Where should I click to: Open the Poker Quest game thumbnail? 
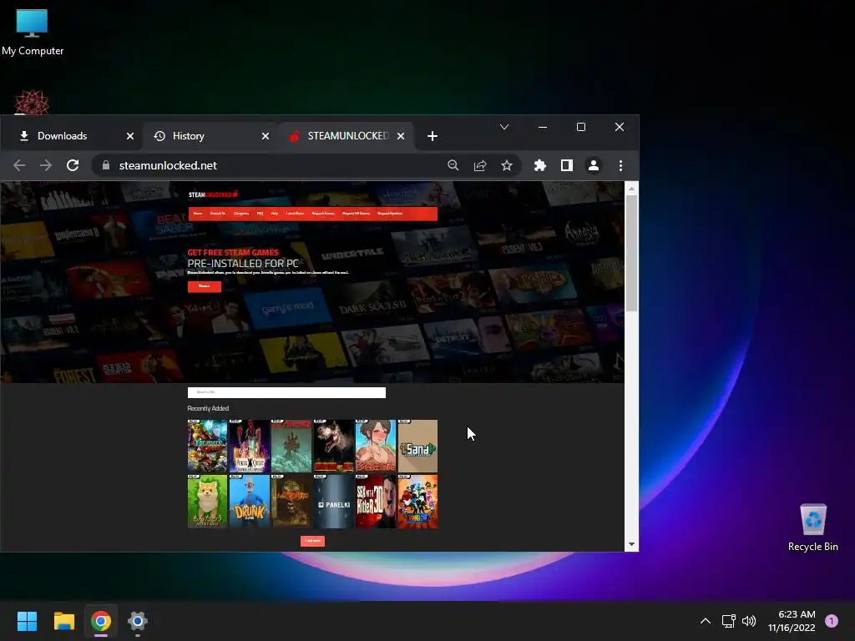coord(249,446)
